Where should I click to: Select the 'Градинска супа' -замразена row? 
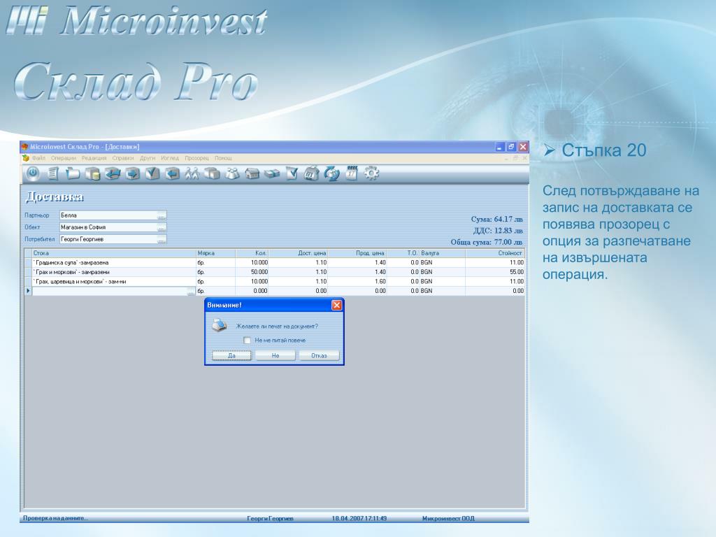tap(274, 263)
